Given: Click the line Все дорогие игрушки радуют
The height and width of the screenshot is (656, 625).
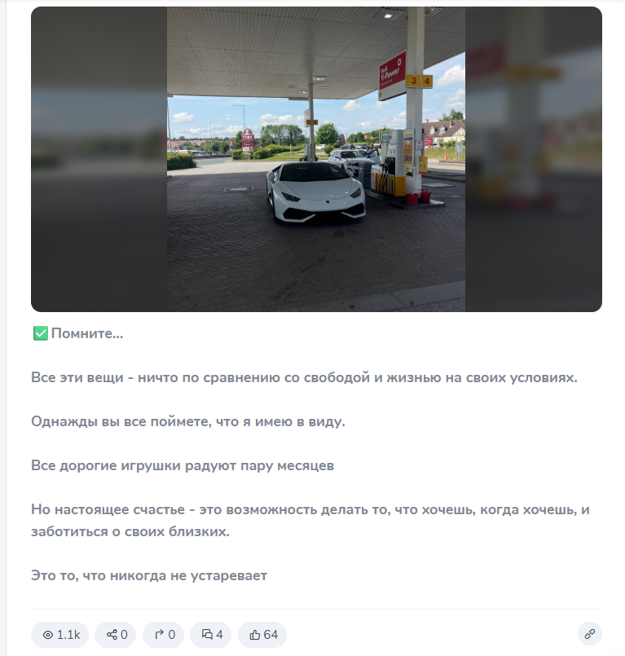Looking at the screenshot, I should tap(183, 465).
